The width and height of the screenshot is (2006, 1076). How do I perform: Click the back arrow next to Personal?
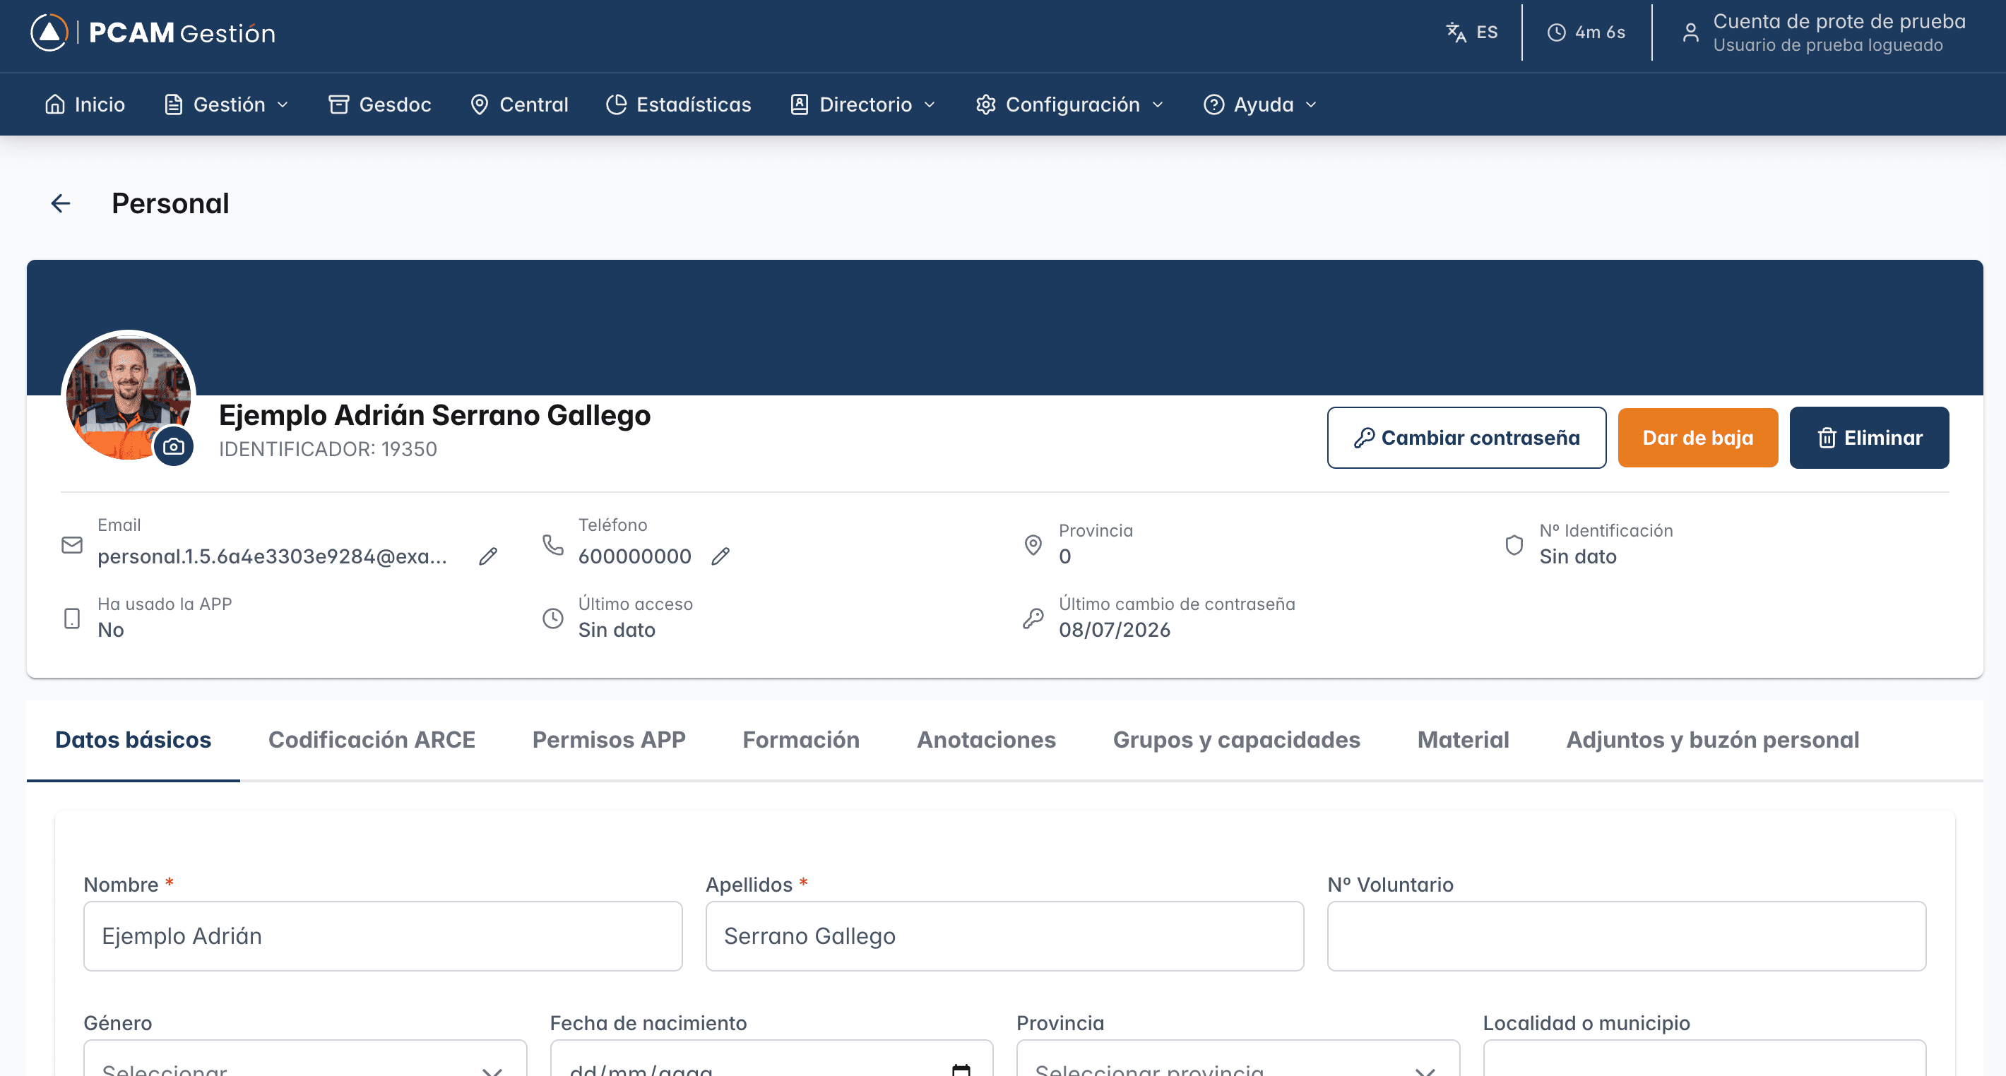click(61, 203)
